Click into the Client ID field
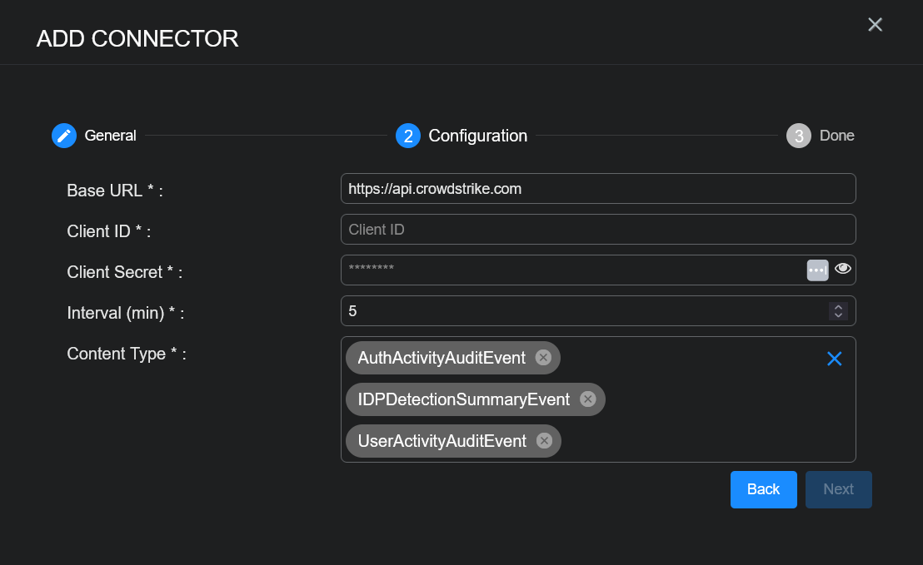The image size is (923, 565). point(598,230)
